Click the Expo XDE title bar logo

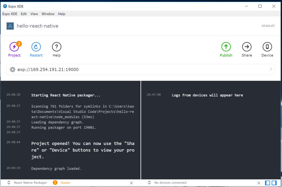click(x=5, y=6)
